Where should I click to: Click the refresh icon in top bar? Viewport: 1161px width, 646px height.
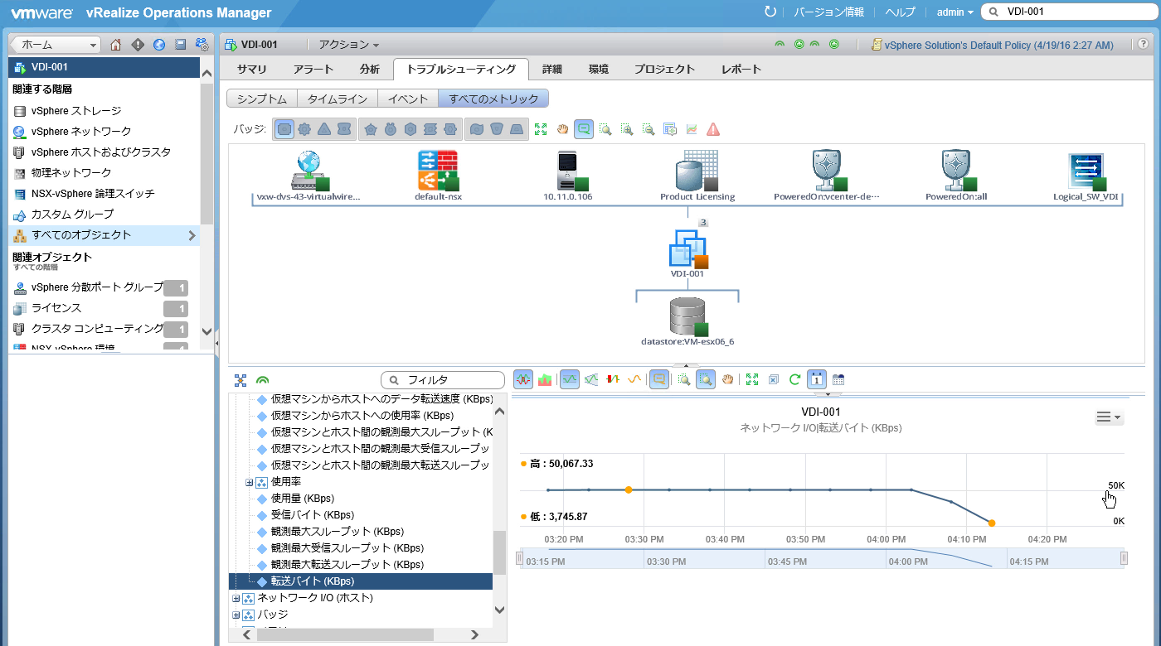(x=770, y=12)
